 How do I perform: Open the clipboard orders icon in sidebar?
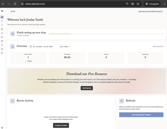tap(2, 29)
